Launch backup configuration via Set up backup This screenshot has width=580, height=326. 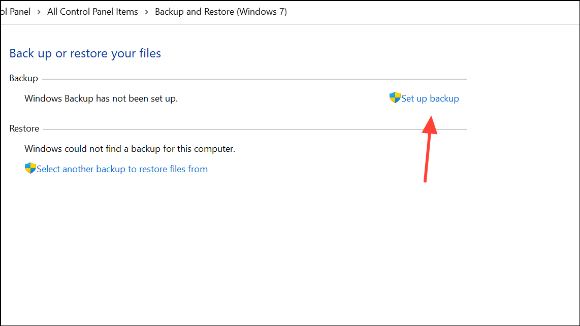(x=430, y=98)
